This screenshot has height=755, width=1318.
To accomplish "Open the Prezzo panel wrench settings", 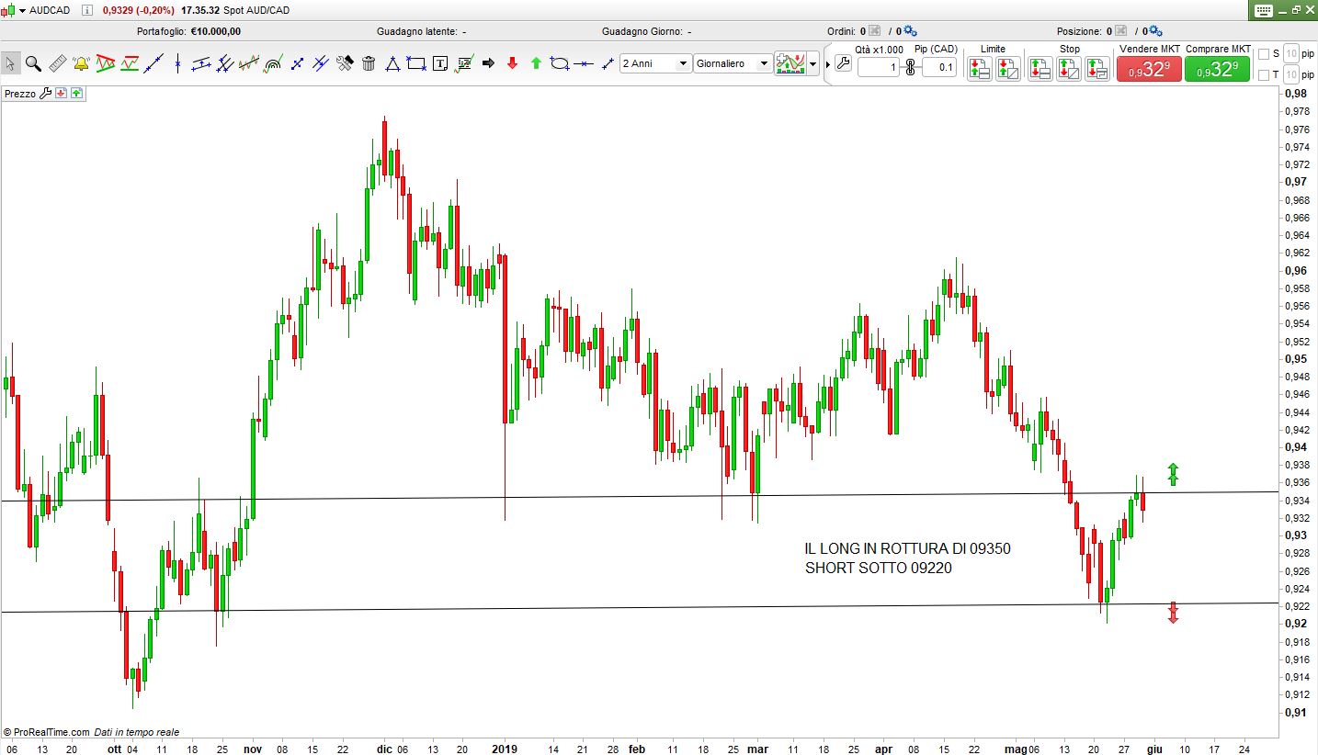I will (45, 93).
